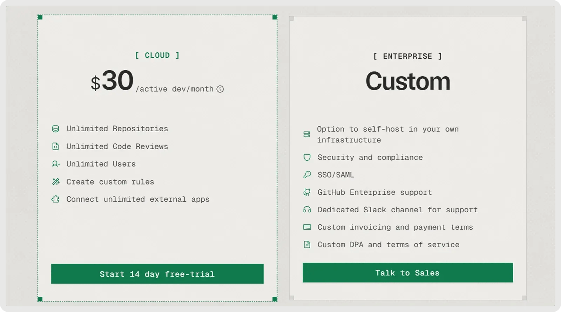Screen dimensions: 561x312
Task: Click the server icon for self-host option
Action: click(x=307, y=134)
